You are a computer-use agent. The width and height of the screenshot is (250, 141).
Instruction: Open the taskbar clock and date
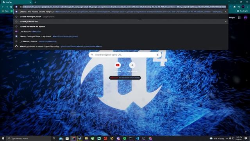239,138
